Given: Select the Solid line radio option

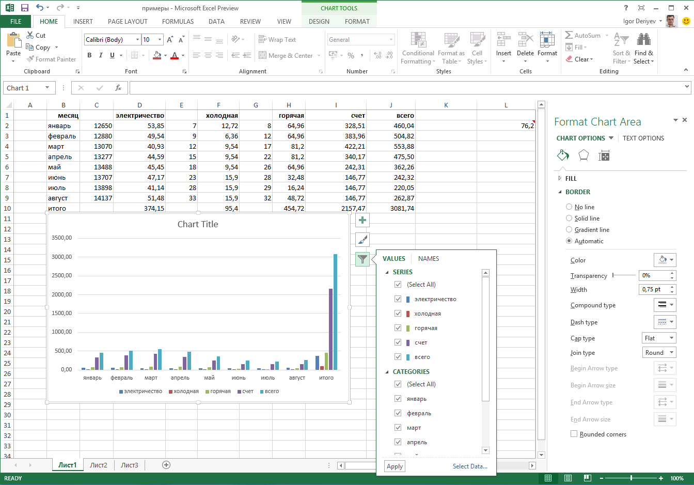Looking at the screenshot, I should click(569, 218).
